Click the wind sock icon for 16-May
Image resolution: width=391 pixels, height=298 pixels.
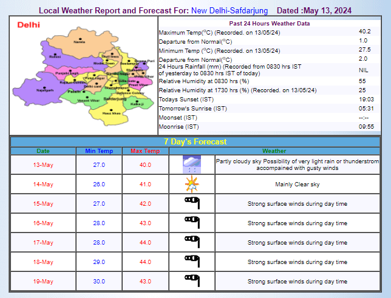[x=192, y=223]
